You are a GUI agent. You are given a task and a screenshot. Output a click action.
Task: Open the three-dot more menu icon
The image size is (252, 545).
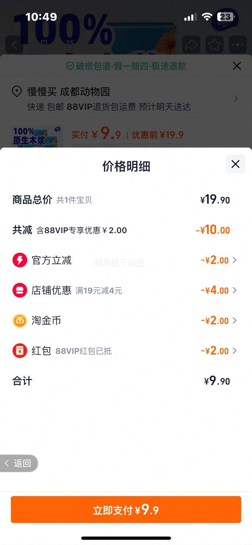pos(238,45)
